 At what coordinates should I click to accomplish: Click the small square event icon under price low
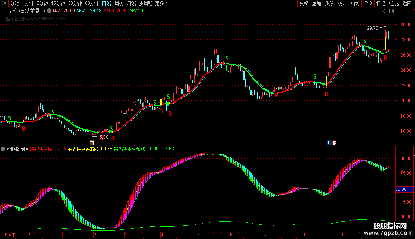click(92, 143)
